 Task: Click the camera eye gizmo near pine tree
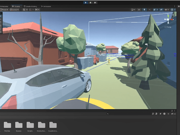pyautogui.click(x=146, y=44)
